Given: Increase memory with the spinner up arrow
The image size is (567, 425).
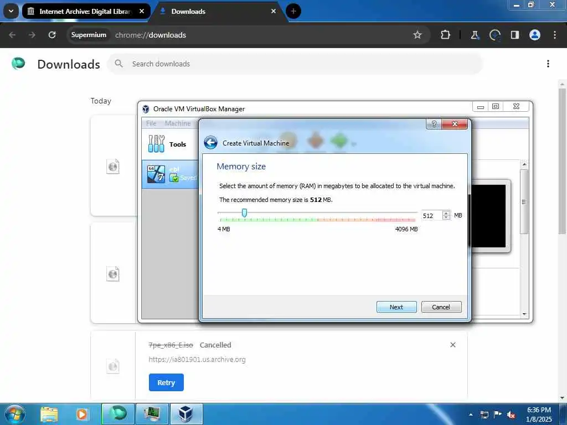Looking at the screenshot, I should 446,213.
